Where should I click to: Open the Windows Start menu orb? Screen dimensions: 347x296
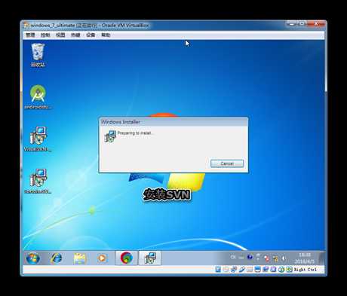pyautogui.click(x=33, y=258)
